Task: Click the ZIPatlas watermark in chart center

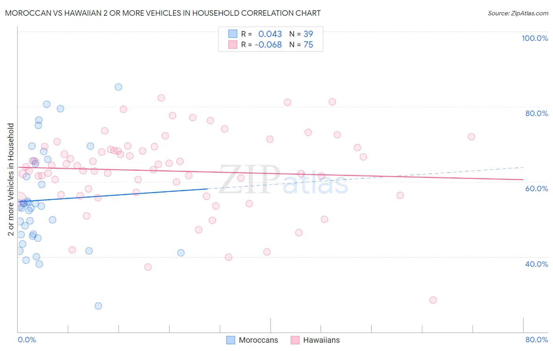Action: (283, 179)
